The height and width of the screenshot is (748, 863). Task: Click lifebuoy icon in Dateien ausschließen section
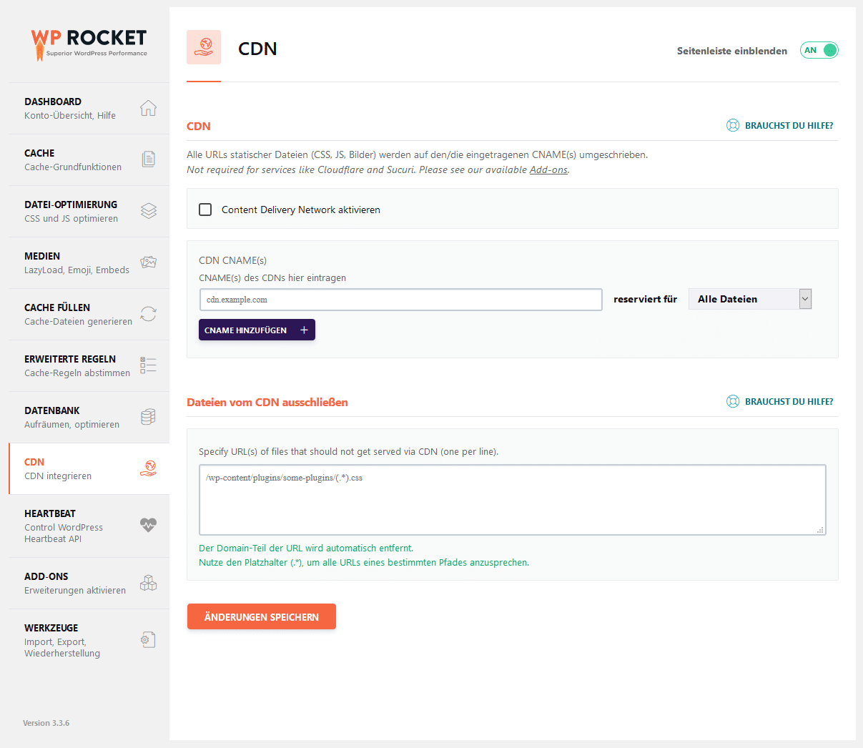click(733, 401)
